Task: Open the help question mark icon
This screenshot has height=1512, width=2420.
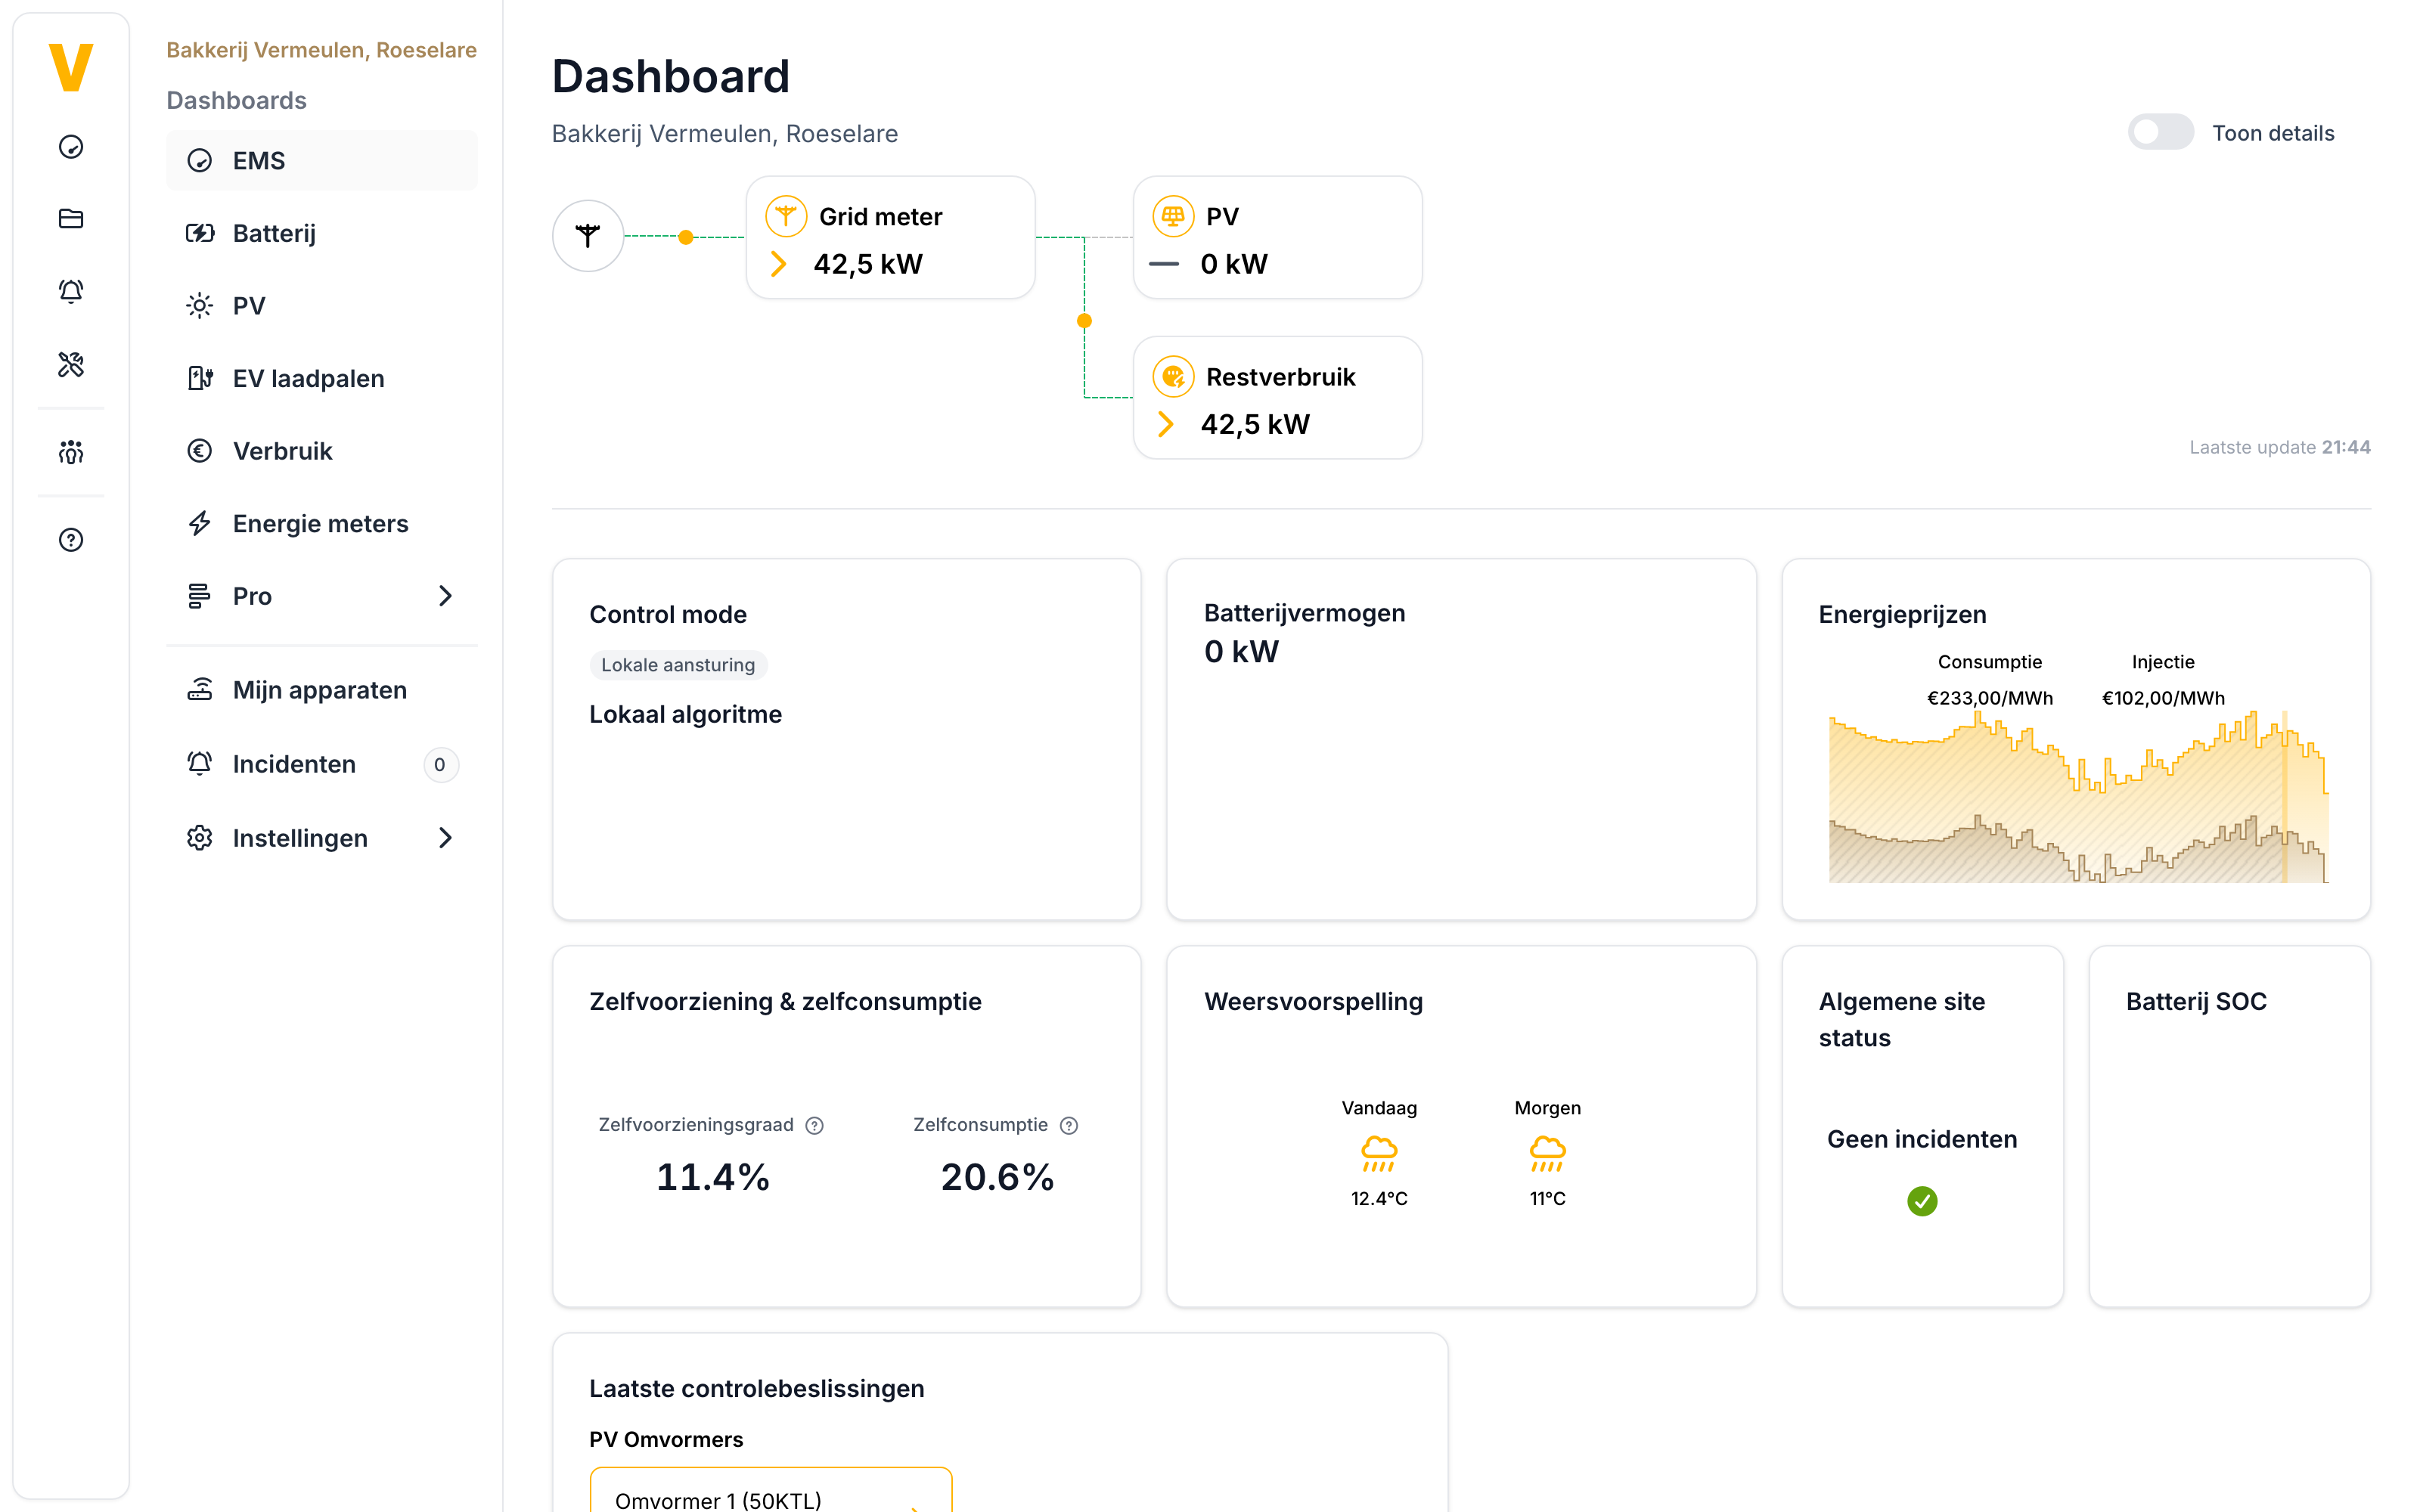Action: 71,540
